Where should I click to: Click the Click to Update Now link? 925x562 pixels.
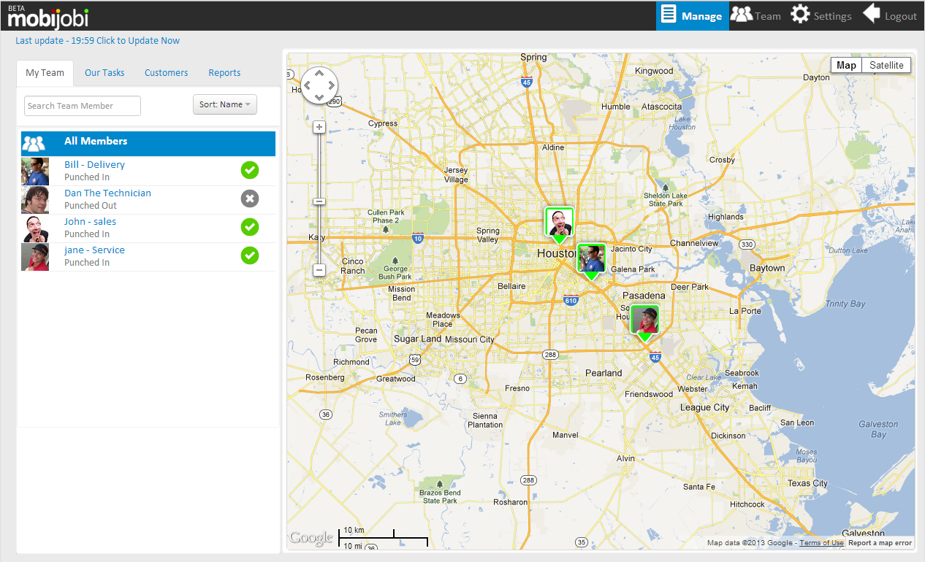click(x=137, y=41)
